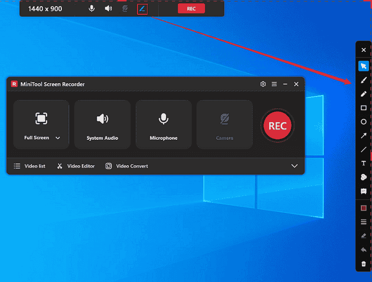Expand the bottom panel chevron

coord(294,166)
